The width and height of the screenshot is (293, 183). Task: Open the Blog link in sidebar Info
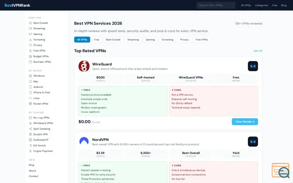pos(31,165)
